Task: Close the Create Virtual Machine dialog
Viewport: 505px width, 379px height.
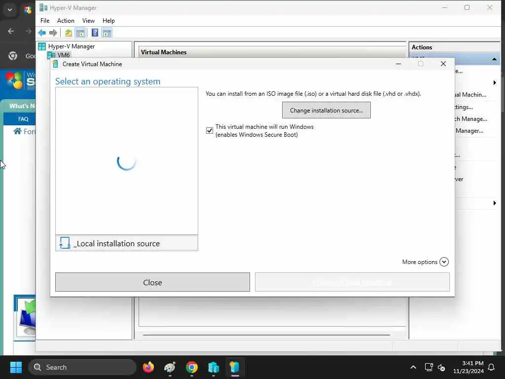Action: [x=443, y=64]
